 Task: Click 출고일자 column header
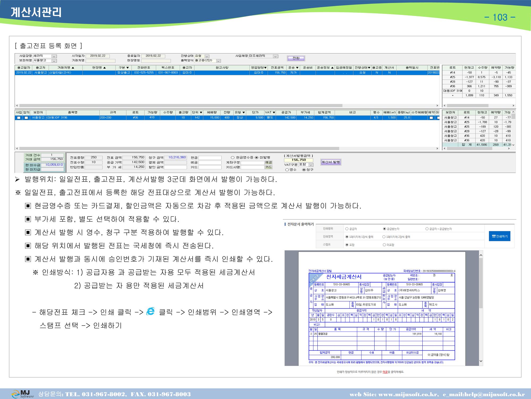(24, 68)
